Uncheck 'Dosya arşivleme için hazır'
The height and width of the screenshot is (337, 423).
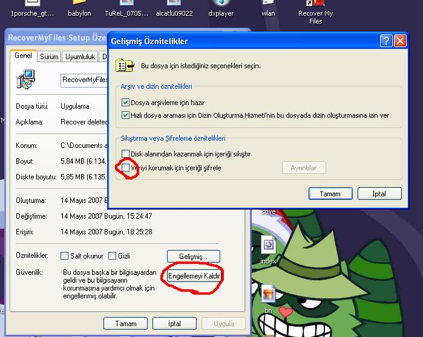[126, 103]
